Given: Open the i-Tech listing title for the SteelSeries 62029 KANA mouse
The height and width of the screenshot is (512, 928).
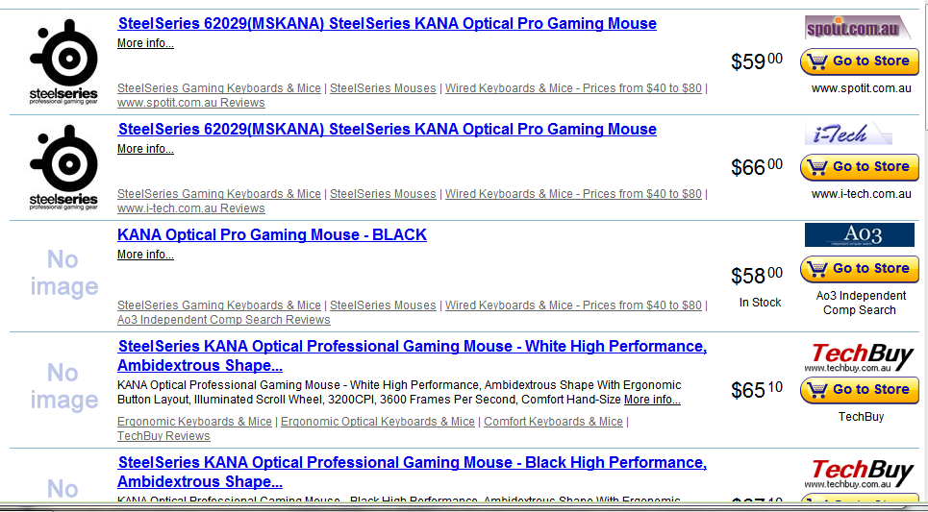Looking at the screenshot, I should (x=387, y=130).
